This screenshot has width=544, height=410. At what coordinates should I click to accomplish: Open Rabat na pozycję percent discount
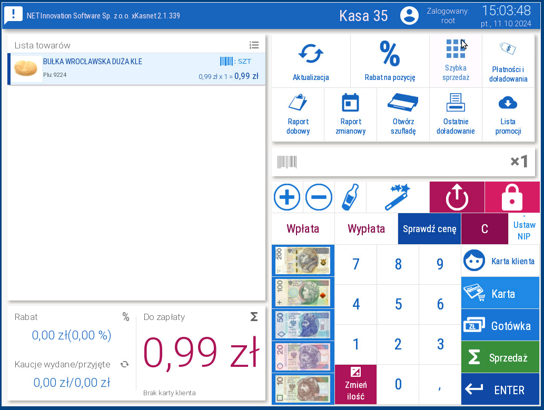390,61
